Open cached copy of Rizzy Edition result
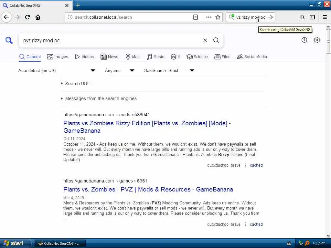 pos(256,165)
